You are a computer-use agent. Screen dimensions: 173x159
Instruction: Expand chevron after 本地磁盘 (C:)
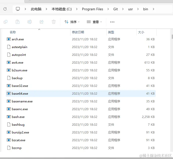tap(77, 9)
